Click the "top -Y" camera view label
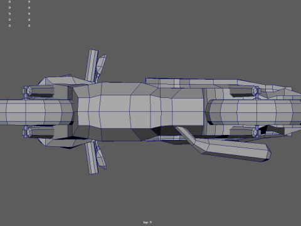301x226 pixels. (x=147, y=222)
